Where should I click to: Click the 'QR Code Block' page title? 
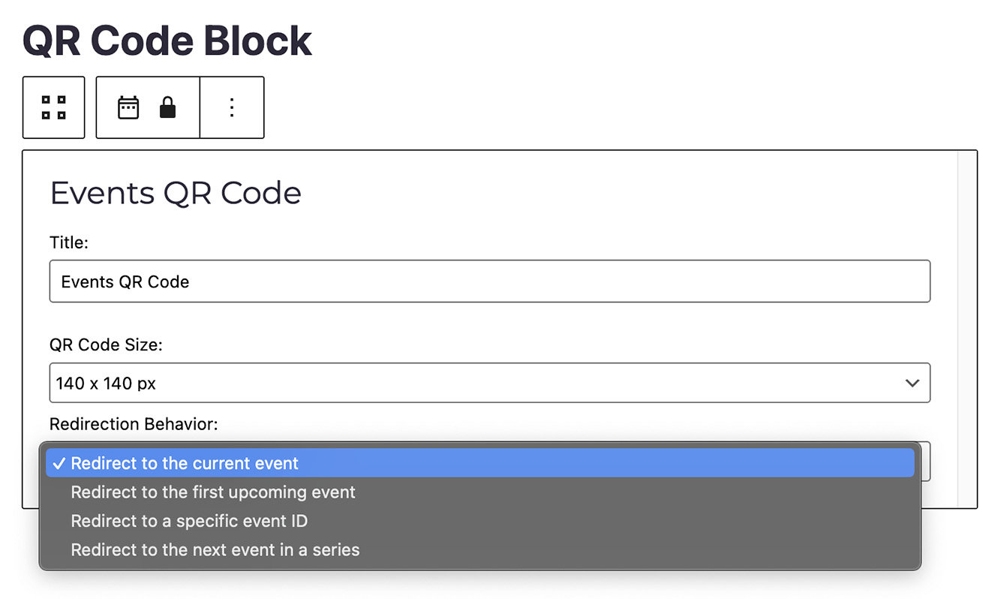click(x=167, y=41)
